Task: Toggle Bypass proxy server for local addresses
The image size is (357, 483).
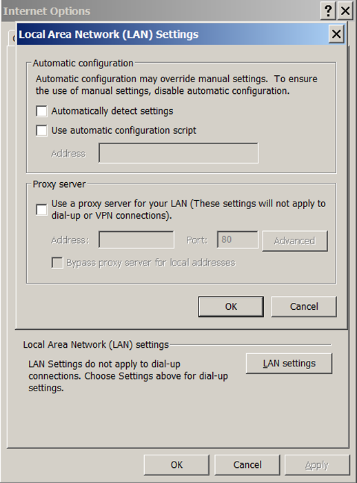Action: [57, 263]
